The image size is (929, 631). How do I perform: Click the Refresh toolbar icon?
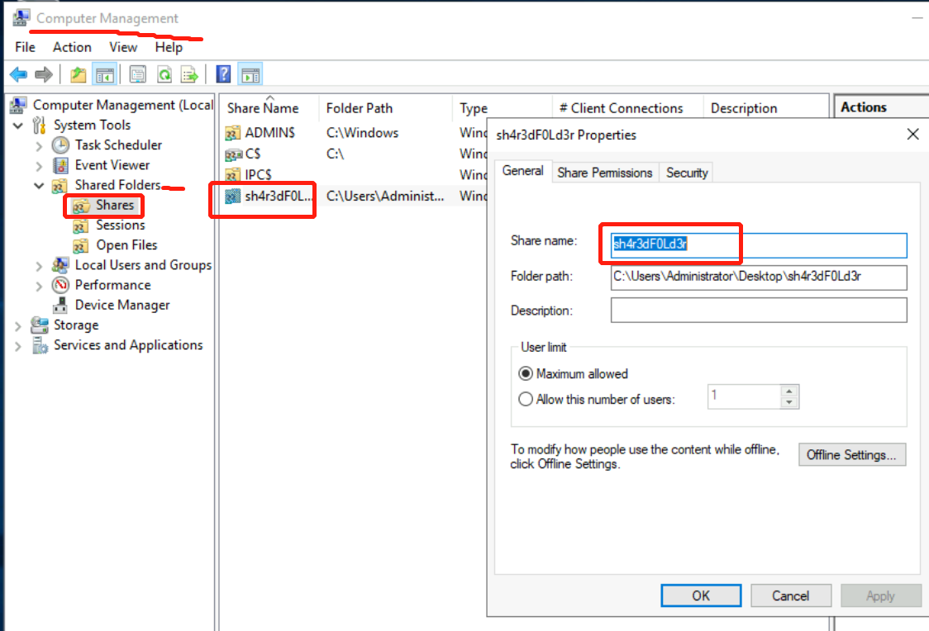[164, 75]
